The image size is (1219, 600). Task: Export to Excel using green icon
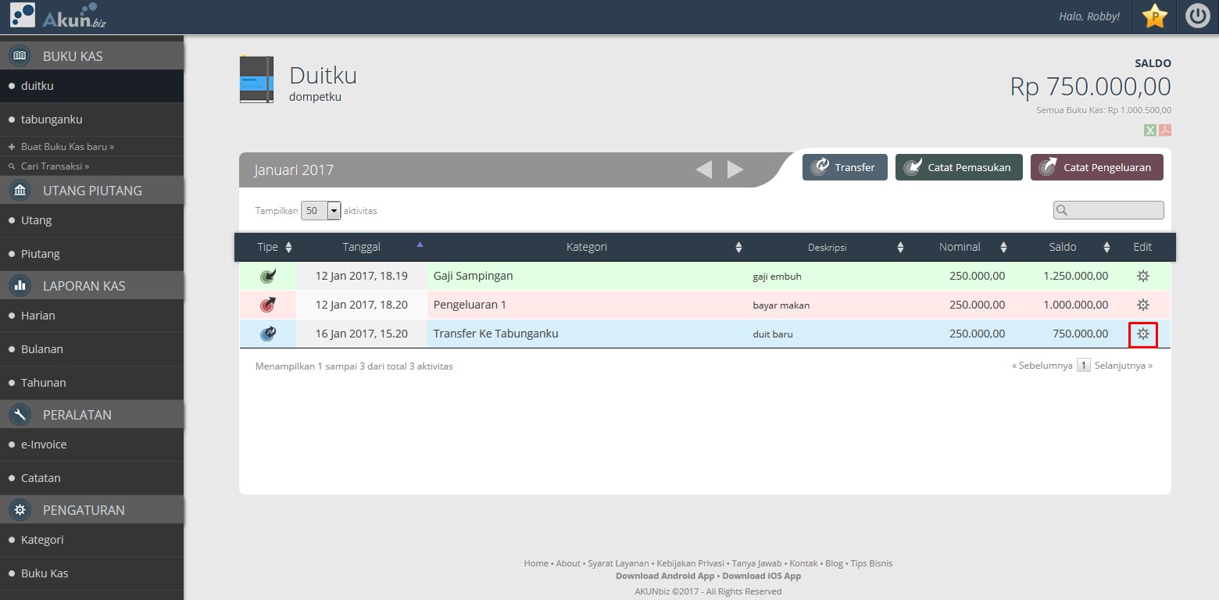[x=1150, y=130]
